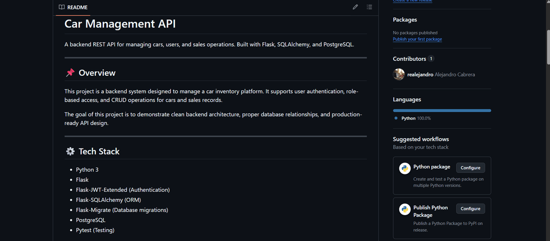Open Publish your first package link
Viewport: 550px width, 241px height.
click(x=418, y=39)
